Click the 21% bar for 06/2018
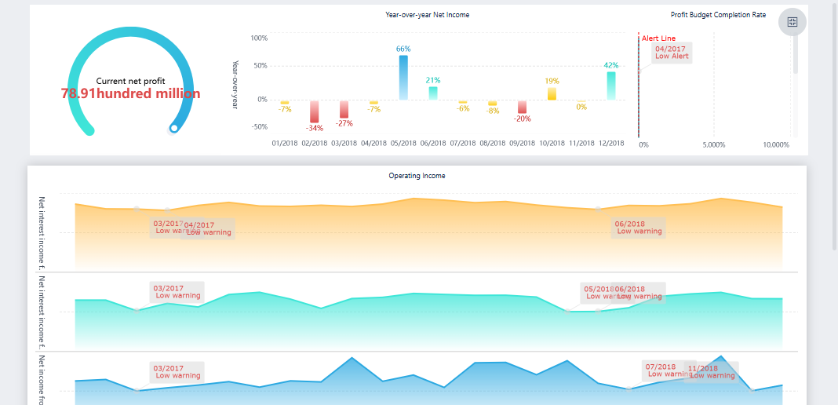Viewport: 838px width, 405px height. [433, 93]
